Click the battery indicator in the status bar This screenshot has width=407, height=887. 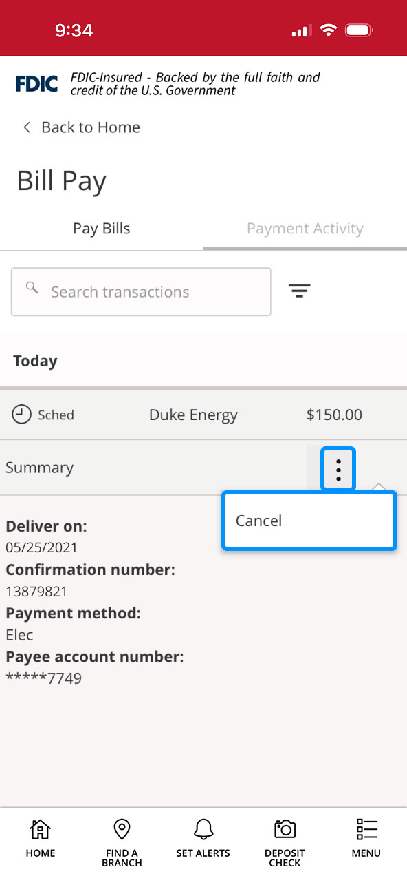(x=358, y=30)
